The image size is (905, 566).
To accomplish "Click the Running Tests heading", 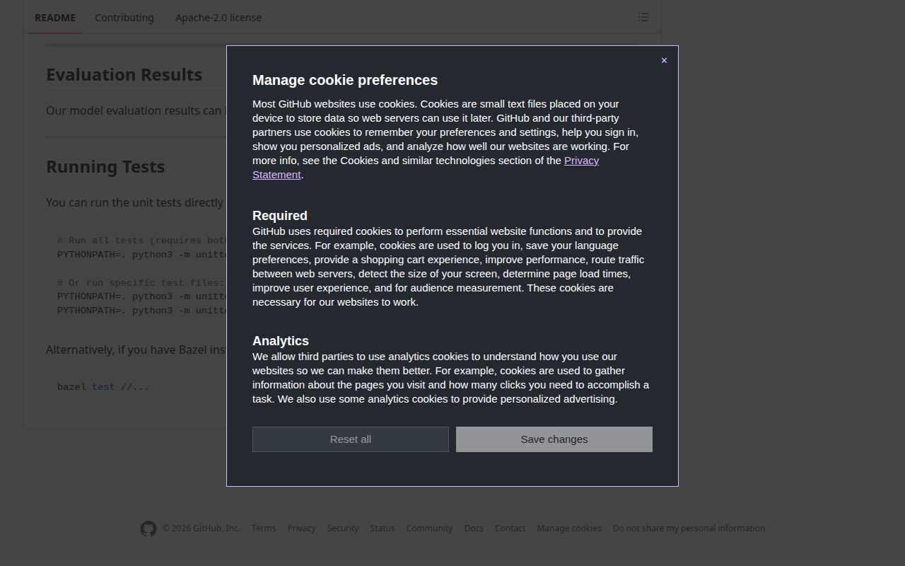I will (x=105, y=167).
